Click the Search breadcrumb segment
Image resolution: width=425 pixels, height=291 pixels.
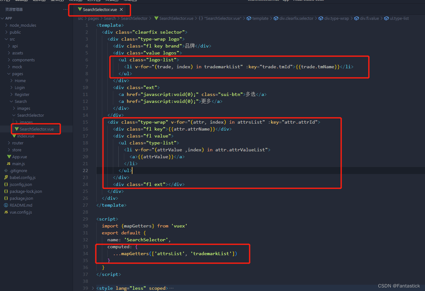click(x=110, y=18)
